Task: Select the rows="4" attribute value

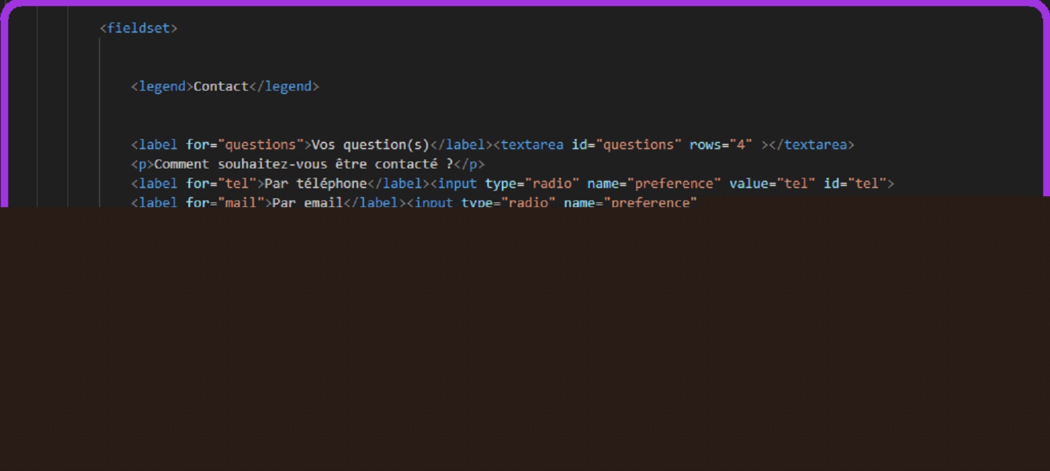Action: (x=740, y=145)
